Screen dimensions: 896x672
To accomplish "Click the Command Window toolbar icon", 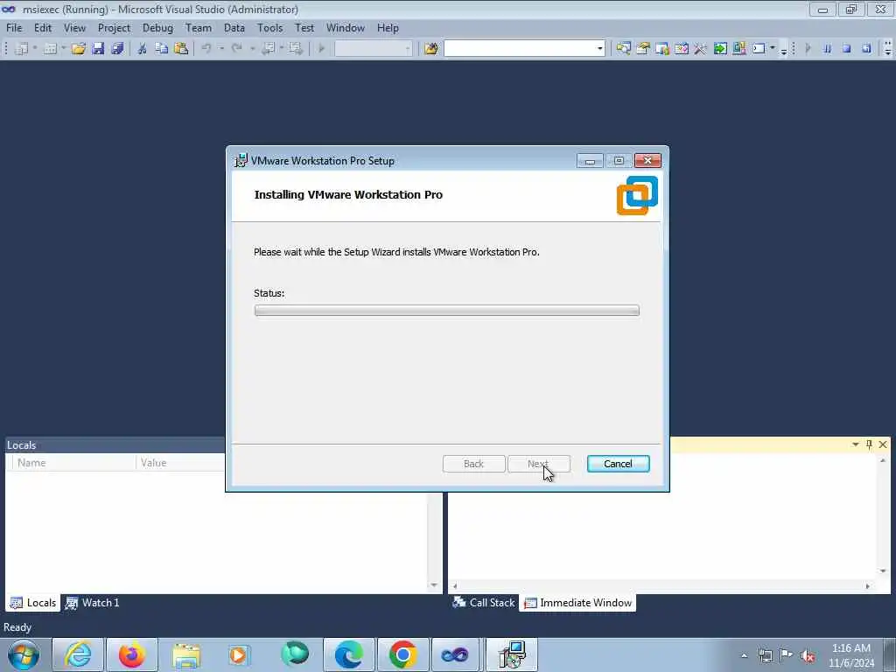I will (x=759, y=49).
